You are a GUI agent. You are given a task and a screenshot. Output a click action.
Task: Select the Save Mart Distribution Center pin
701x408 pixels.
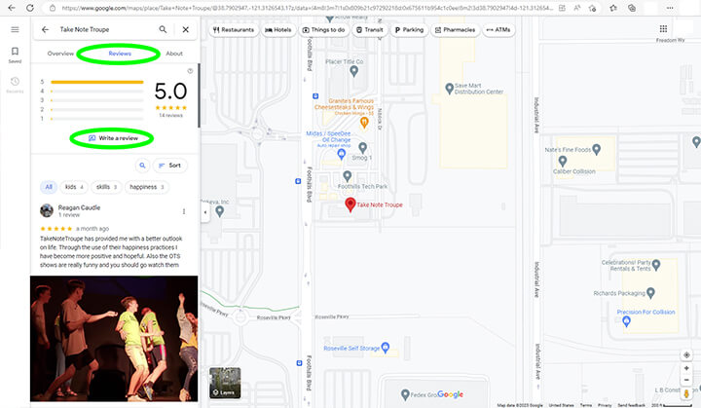pyautogui.click(x=449, y=89)
